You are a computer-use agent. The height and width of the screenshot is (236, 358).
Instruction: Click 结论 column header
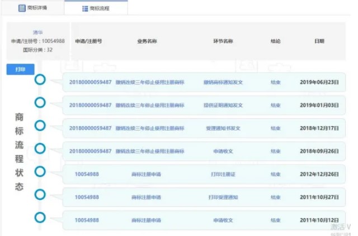tap(276, 41)
